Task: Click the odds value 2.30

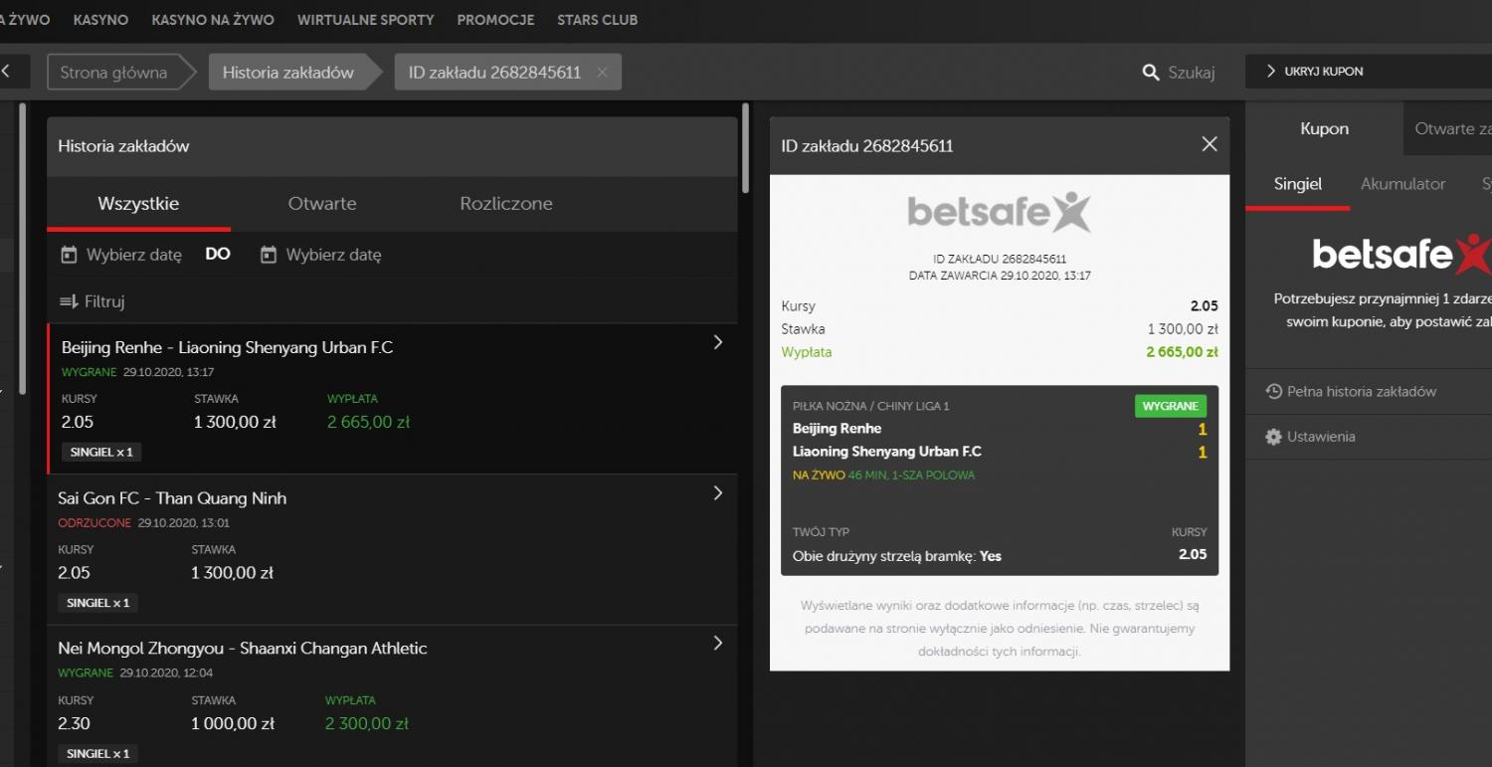Action: (x=75, y=724)
